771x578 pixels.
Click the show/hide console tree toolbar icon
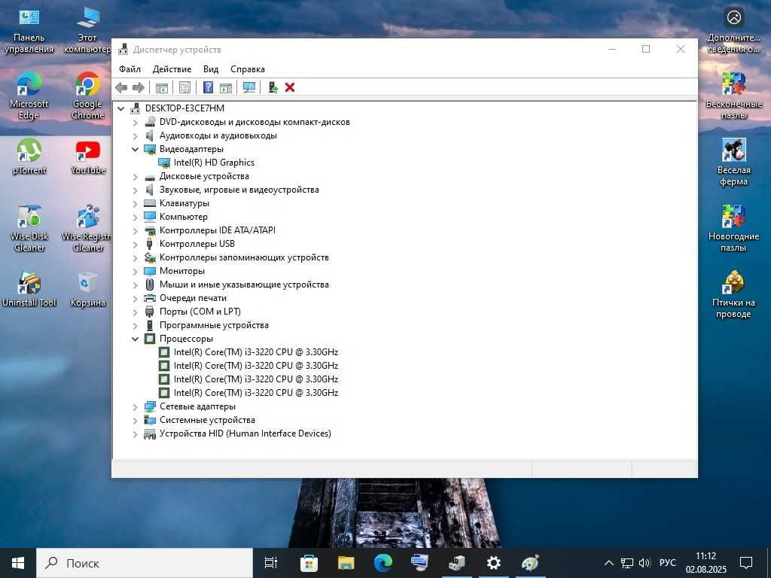click(161, 88)
